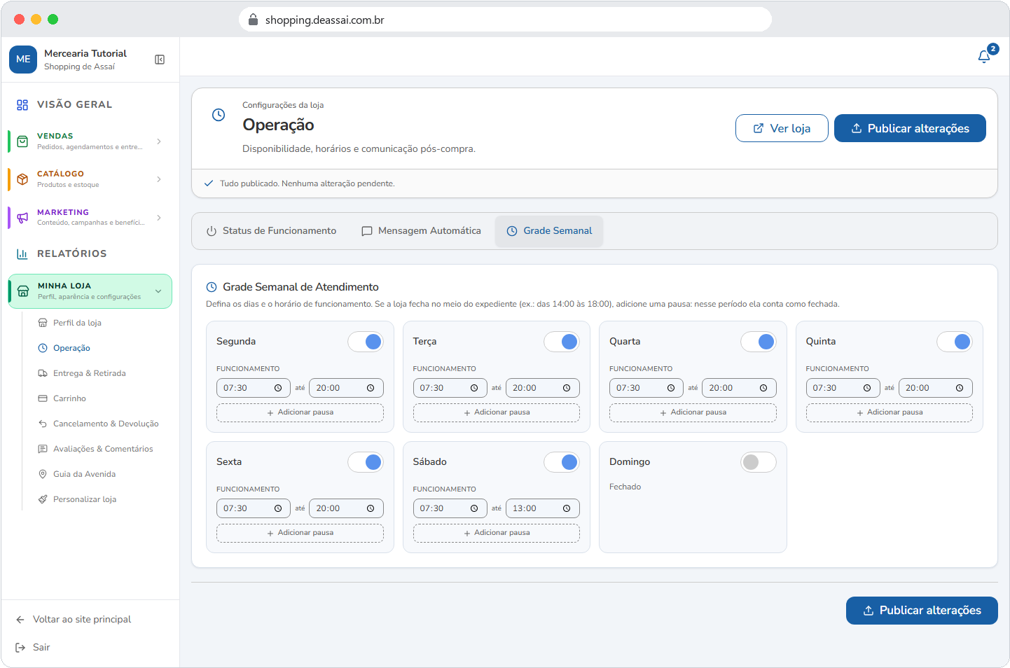Click the ME store avatar
Image resolution: width=1010 pixels, height=668 pixels.
click(x=23, y=60)
